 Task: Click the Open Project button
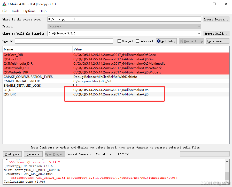(x=55, y=154)
